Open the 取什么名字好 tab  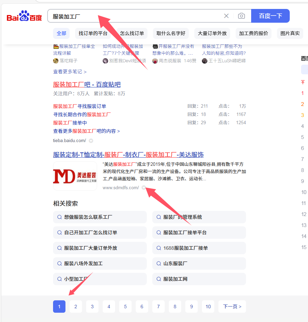pyautogui.click(x=171, y=33)
